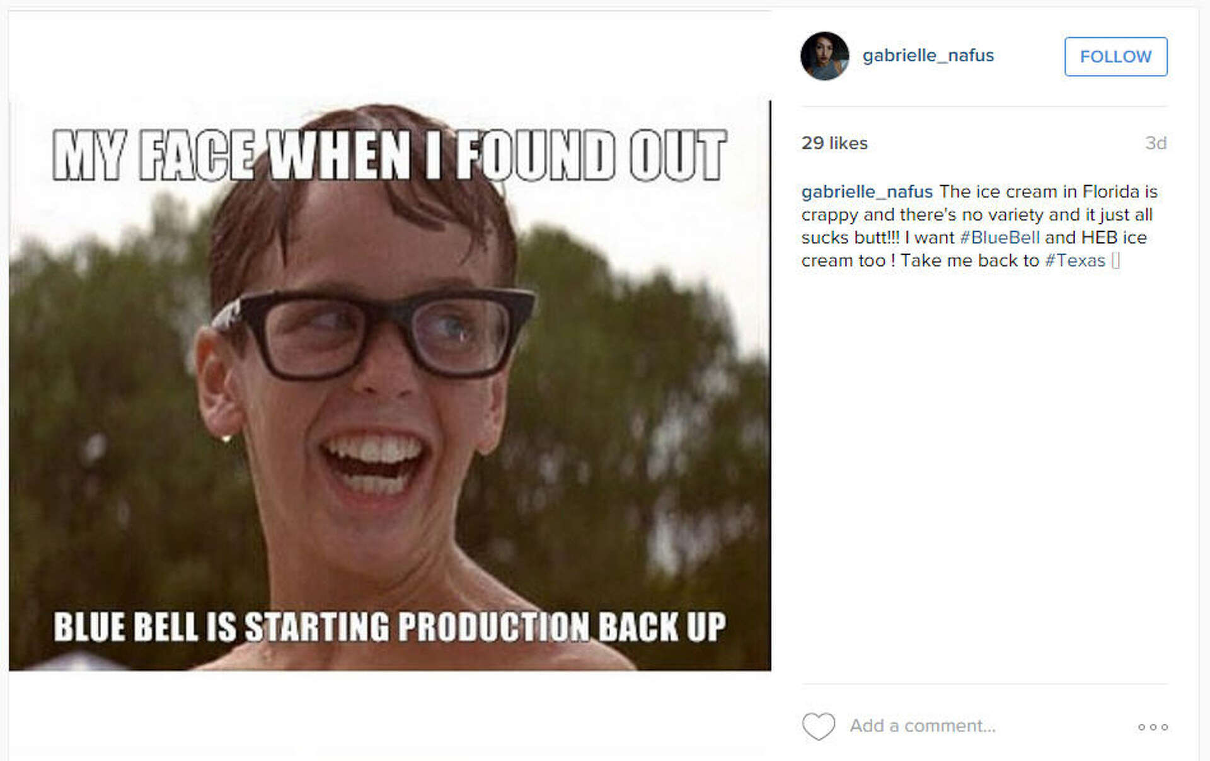1210x761 pixels.
Task: Open the #BlueBell hashtag
Action: coord(1000,237)
